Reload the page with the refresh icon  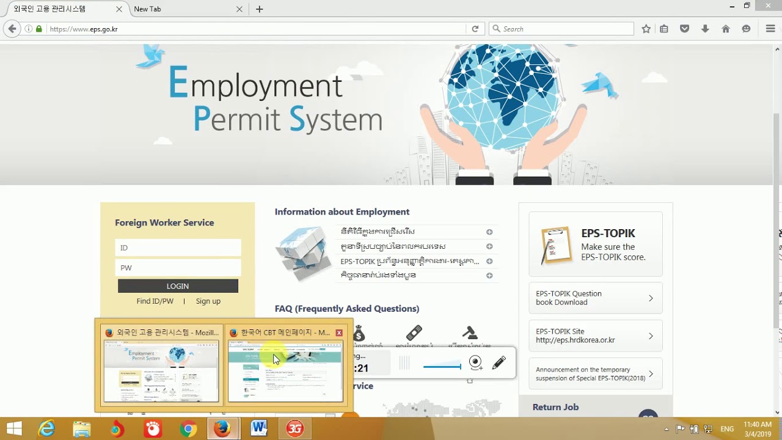click(x=475, y=29)
